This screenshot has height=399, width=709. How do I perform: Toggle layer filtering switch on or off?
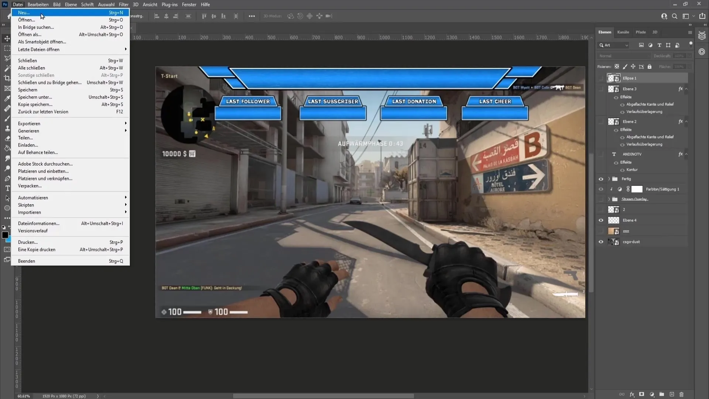[691, 44]
